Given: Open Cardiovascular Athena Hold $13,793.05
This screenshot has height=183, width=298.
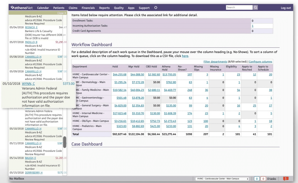Looking at the screenshot, I should coord(169,74).
